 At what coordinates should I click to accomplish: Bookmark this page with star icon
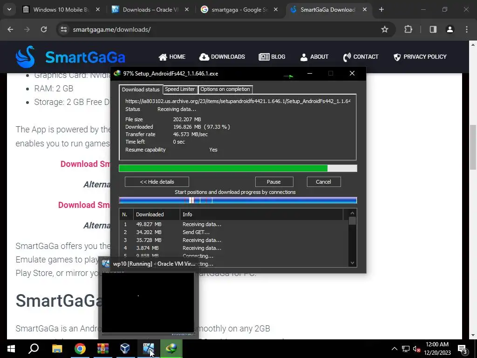(384, 29)
